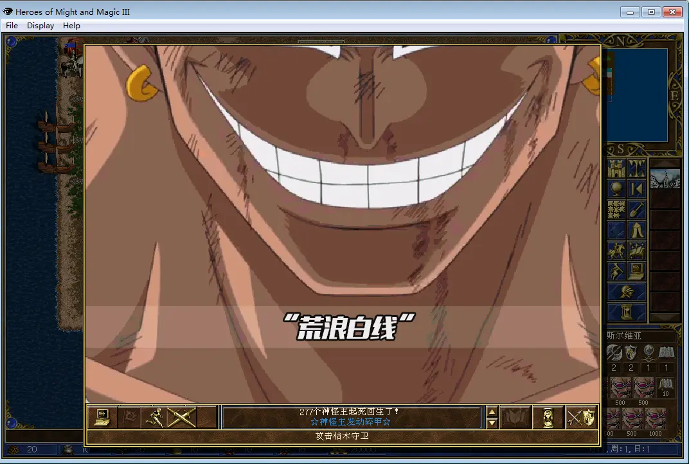Open the Help menu
Viewport: 689px width, 464px height.
(x=71, y=26)
